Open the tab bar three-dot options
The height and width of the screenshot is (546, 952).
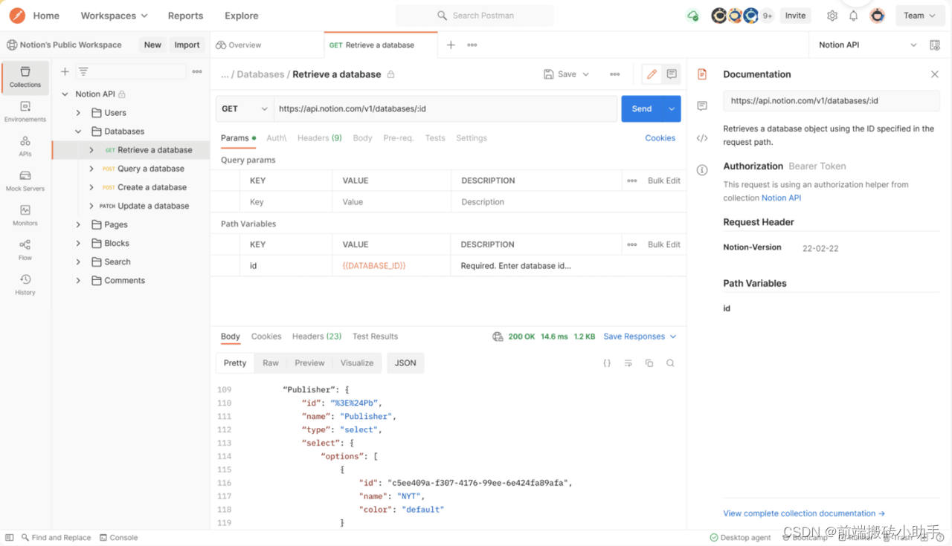coord(472,45)
